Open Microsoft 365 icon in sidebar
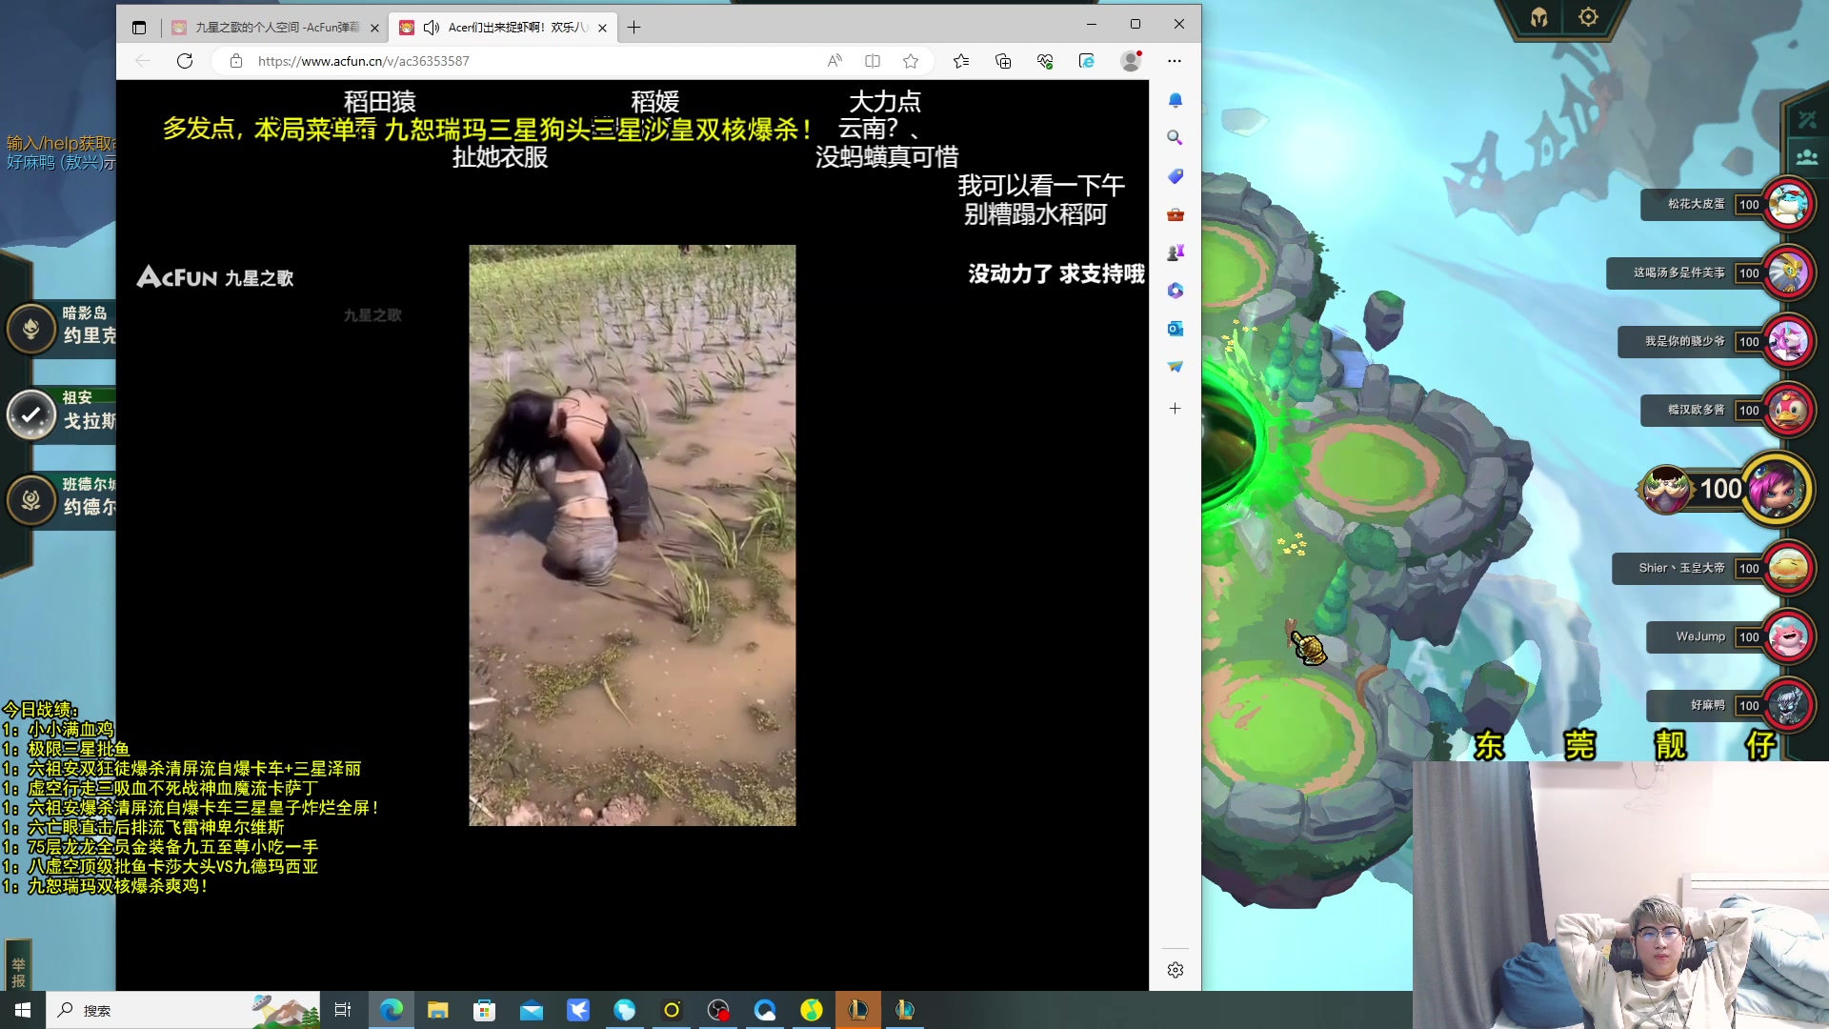The height and width of the screenshot is (1029, 1829). tap(1176, 291)
